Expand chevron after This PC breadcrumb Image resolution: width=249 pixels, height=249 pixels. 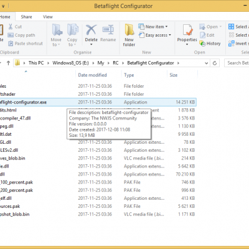coord(48,63)
